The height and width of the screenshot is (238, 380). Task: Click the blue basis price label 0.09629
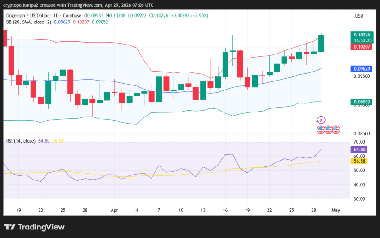click(x=362, y=69)
